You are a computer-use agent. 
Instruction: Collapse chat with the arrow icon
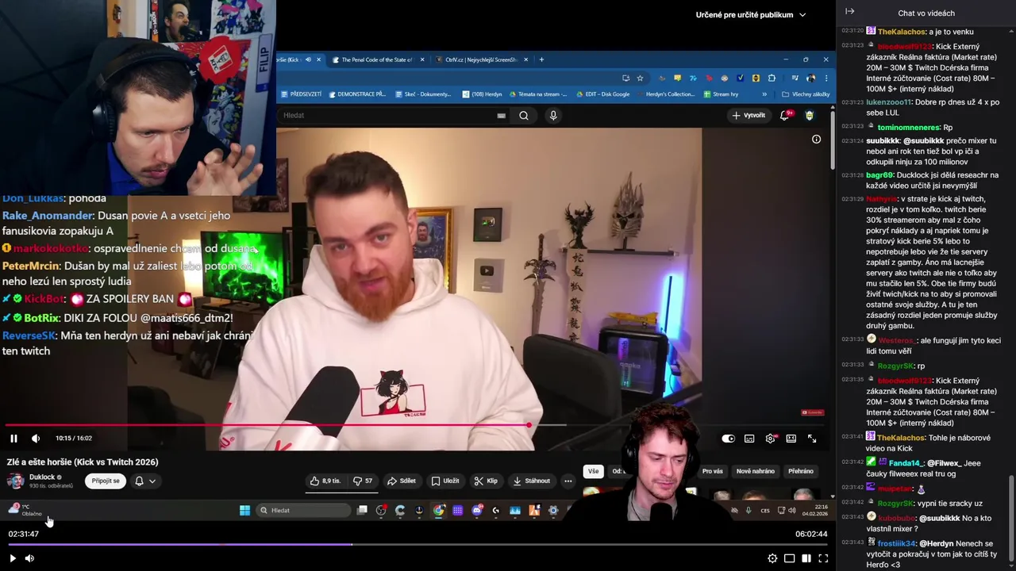pos(849,12)
